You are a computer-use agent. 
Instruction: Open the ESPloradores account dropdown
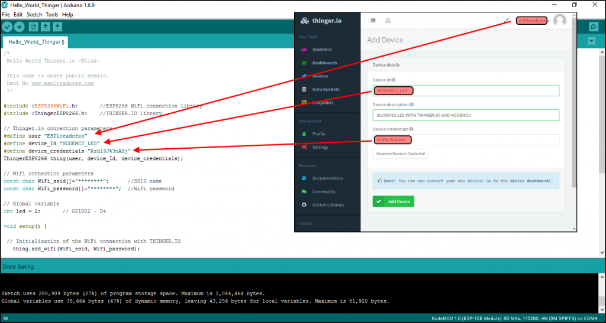tap(533, 21)
